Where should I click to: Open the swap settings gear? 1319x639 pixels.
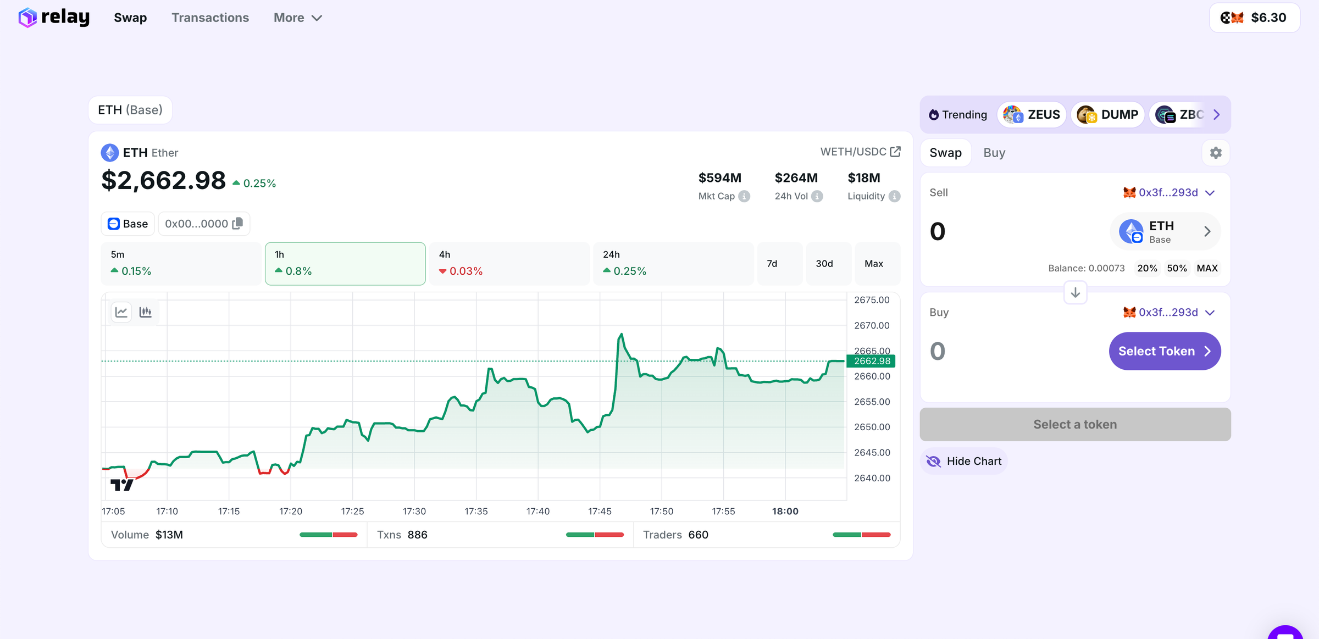[x=1216, y=153]
